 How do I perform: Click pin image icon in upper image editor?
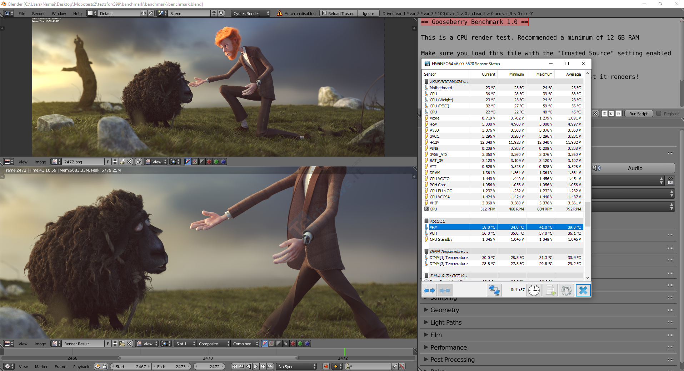click(139, 162)
